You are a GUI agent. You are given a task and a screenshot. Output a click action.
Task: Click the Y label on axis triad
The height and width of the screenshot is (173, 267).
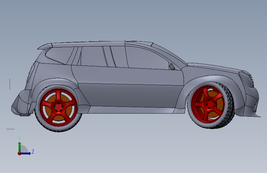click(x=19, y=139)
